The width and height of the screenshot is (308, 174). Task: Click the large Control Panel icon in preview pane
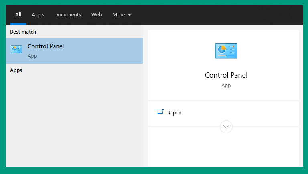tap(226, 51)
